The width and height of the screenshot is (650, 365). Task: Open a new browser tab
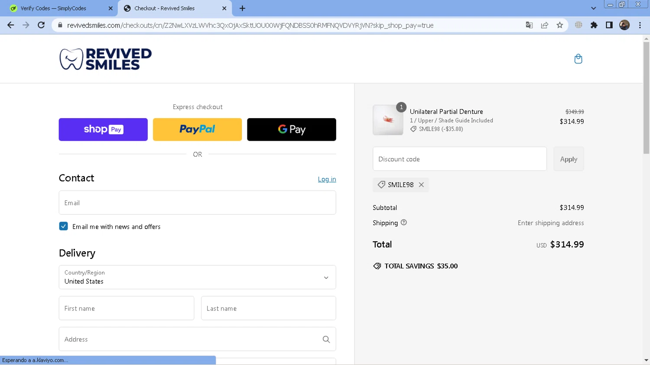242,8
